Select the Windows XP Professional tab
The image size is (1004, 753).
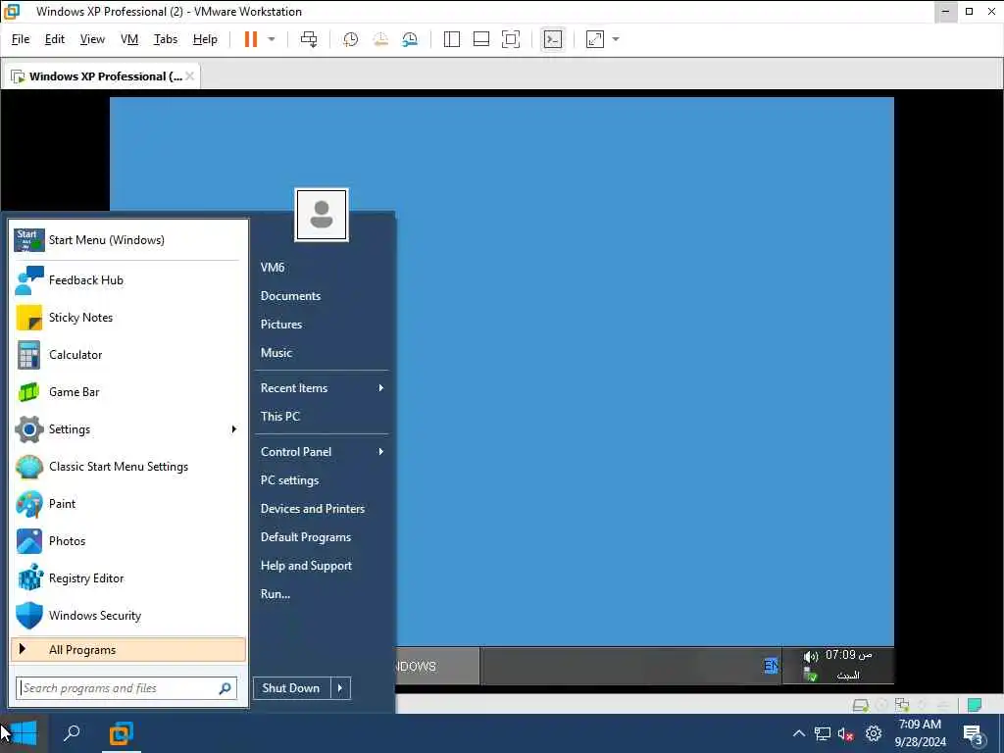tap(102, 76)
